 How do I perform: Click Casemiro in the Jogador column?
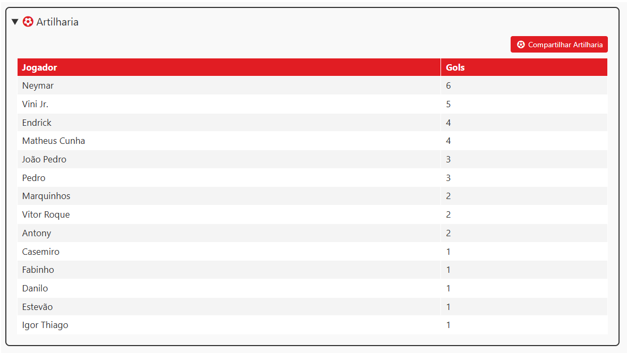[x=41, y=252]
